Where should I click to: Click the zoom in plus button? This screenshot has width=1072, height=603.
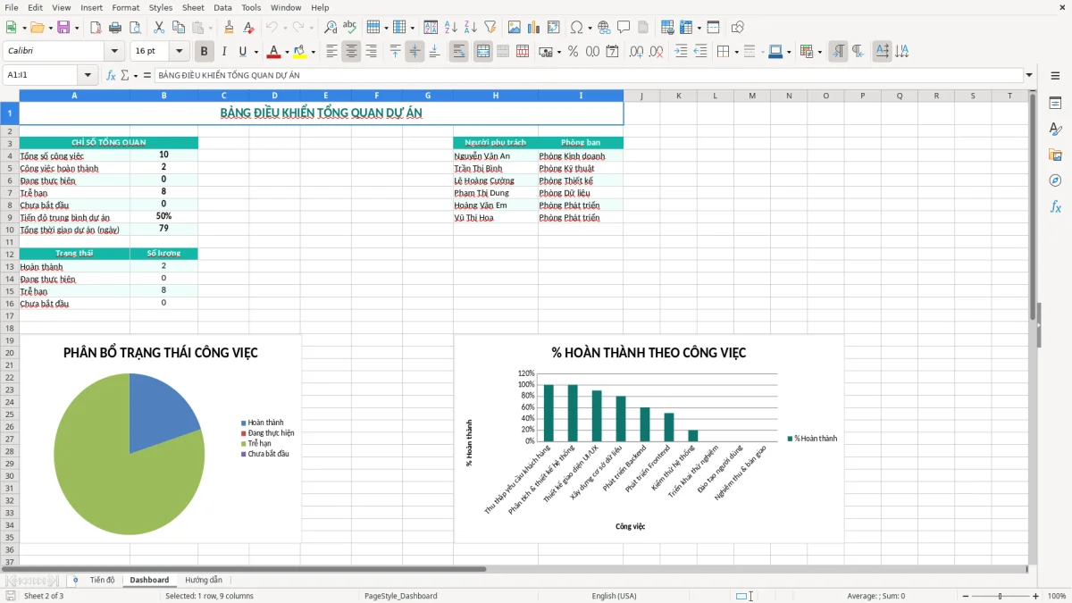pos(1036,596)
